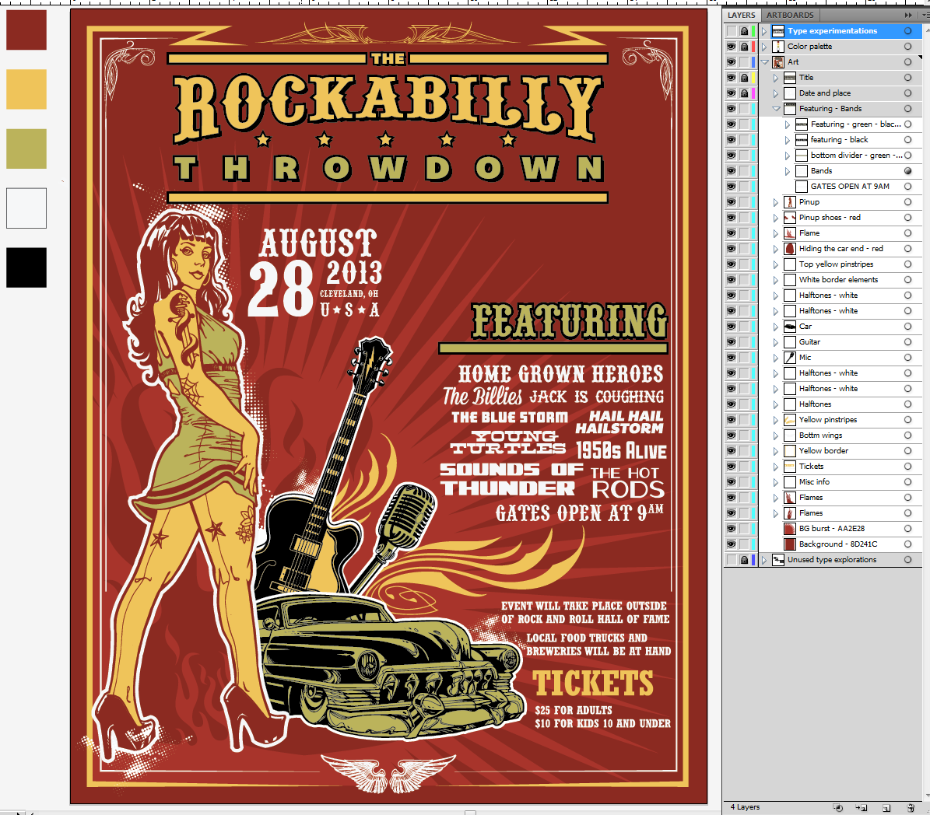Collapse the Art layer
930x815 pixels.
764,61
